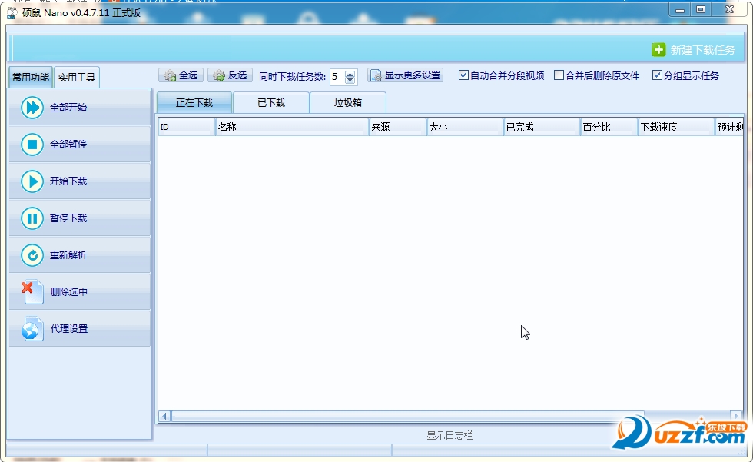Open the 已下载 tab

coord(271,103)
